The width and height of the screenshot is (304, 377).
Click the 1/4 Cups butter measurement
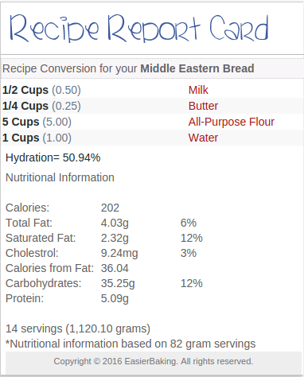tap(25, 106)
